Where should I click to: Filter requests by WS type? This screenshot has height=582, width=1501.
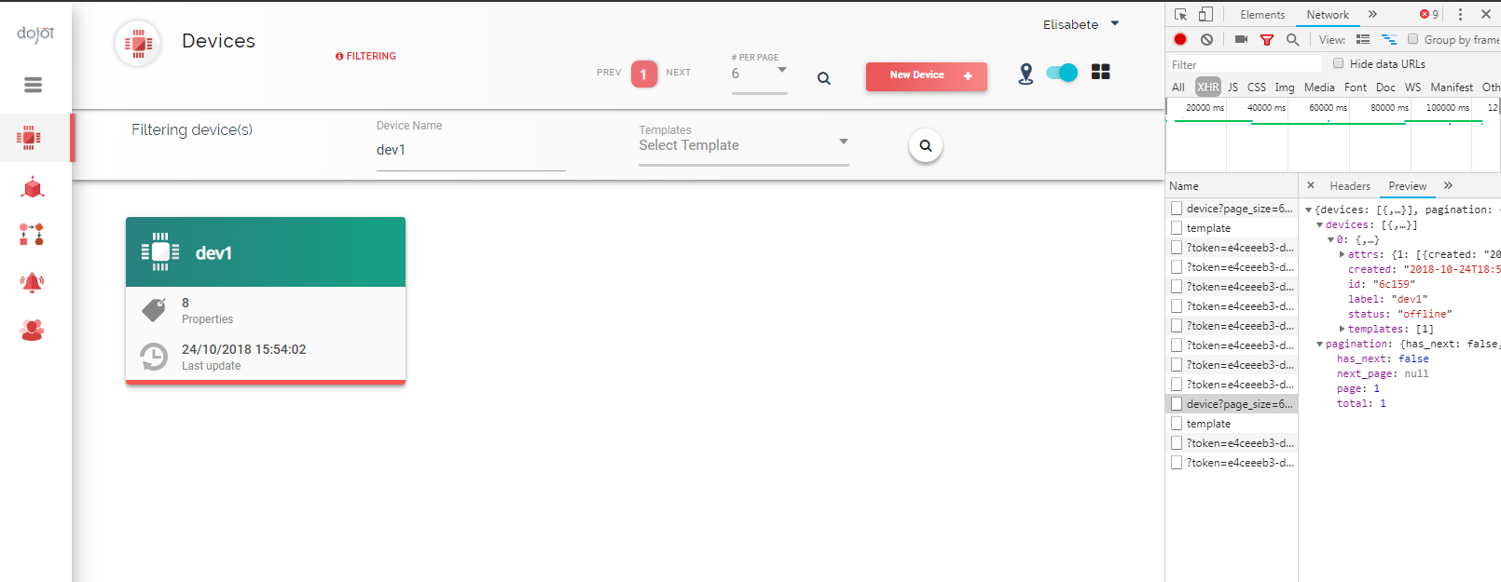tap(1412, 87)
